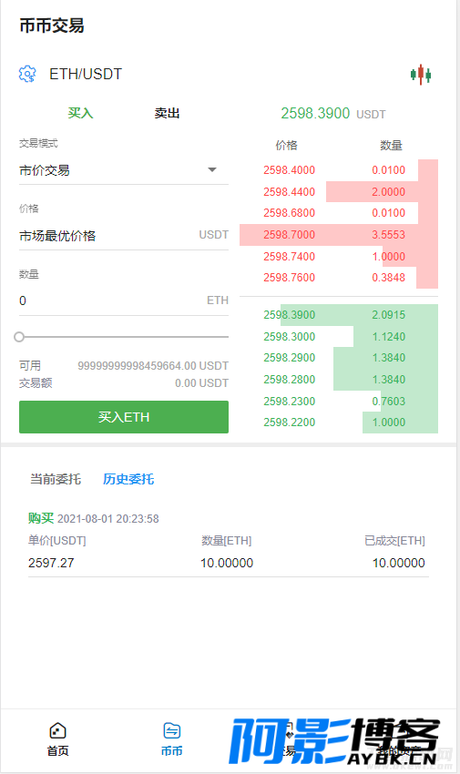Click the trade mode dropdown arrow
This screenshot has width=460, height=774.
212,169
